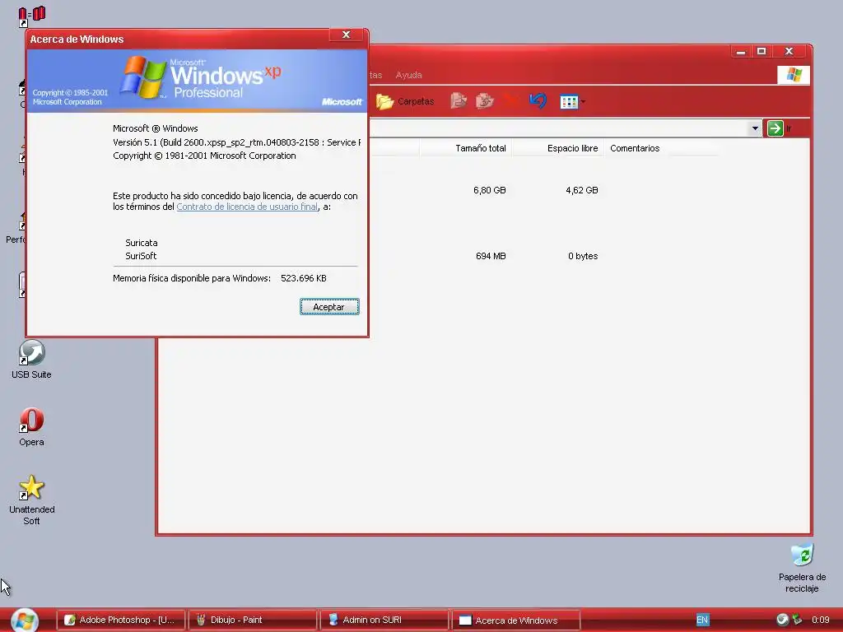This screenshot has height=632, width=843.
Task: Switch to Admin on SURI taskbar button
Action: click(x=384, y=620)
